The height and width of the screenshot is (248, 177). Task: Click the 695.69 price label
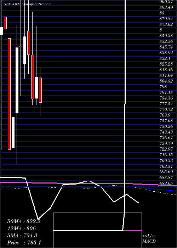pyautogui.click(x=166, y=172)
